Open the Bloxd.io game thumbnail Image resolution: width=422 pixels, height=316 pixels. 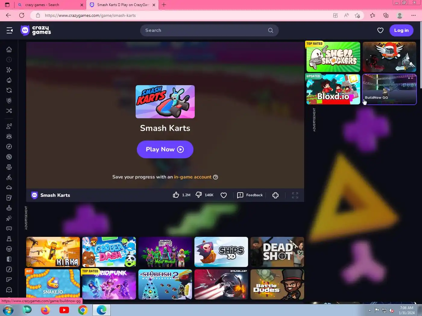click(x=333, y=89)
